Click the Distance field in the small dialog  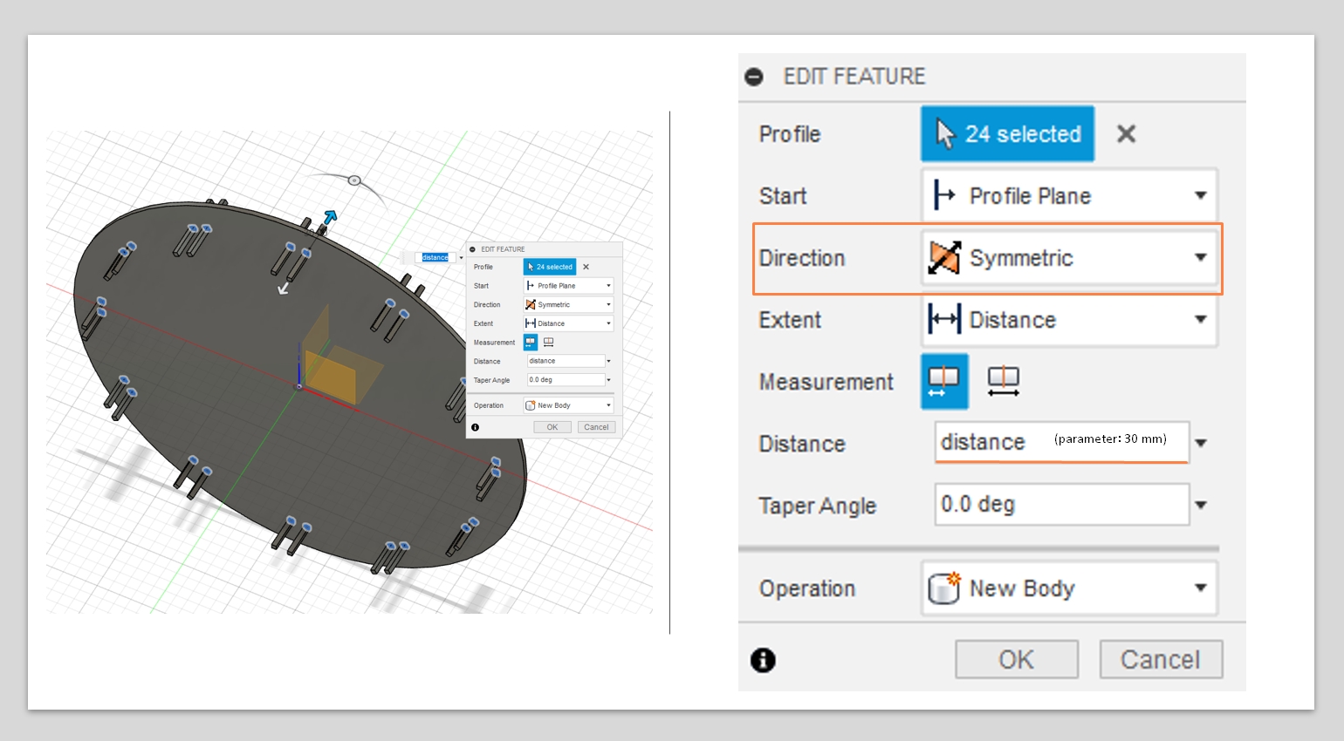tap(566, 361)
